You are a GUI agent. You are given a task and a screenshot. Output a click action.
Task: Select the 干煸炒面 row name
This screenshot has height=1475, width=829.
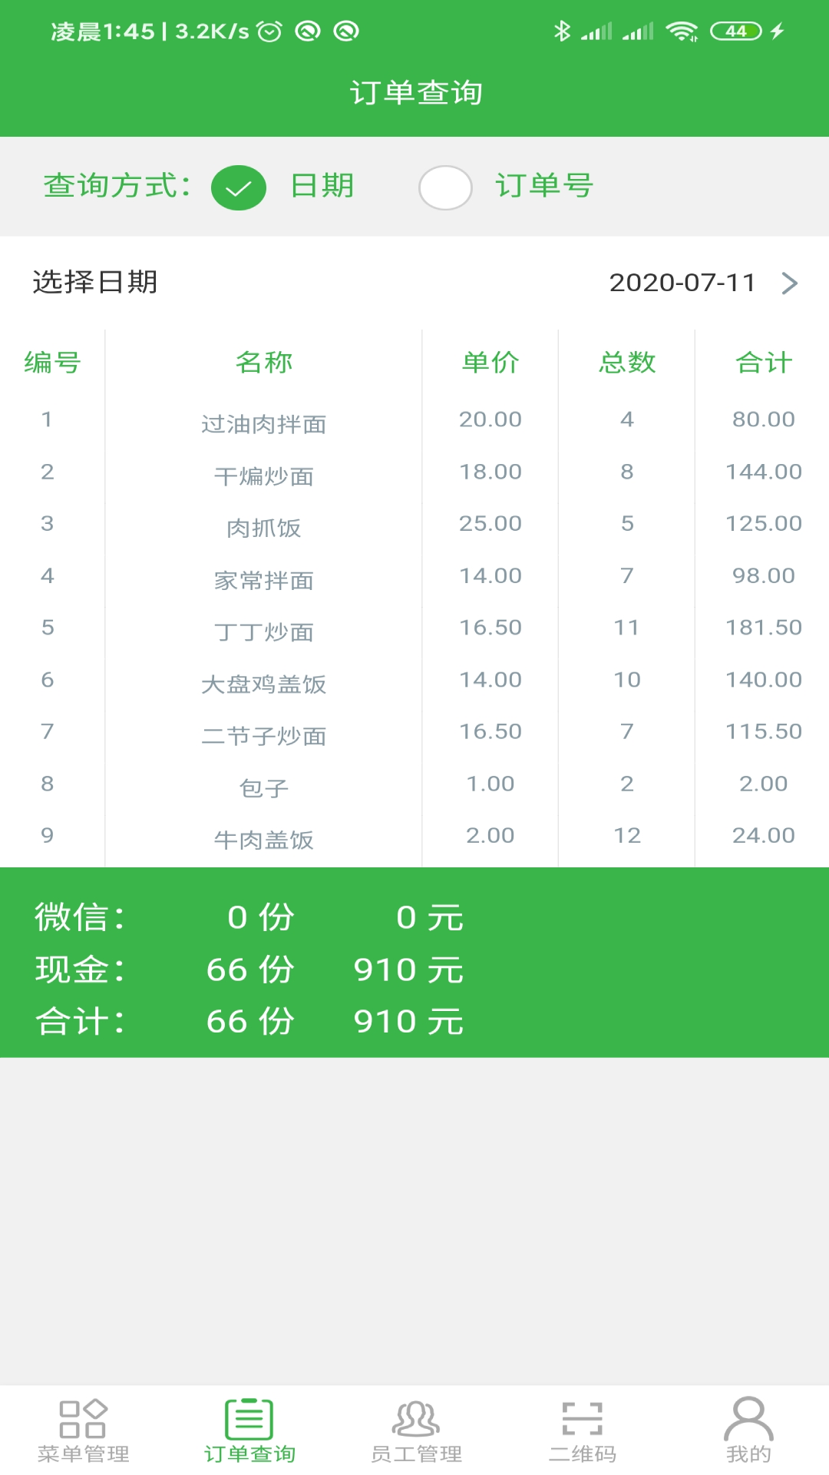pyautogui.click(x=263, y=476)
